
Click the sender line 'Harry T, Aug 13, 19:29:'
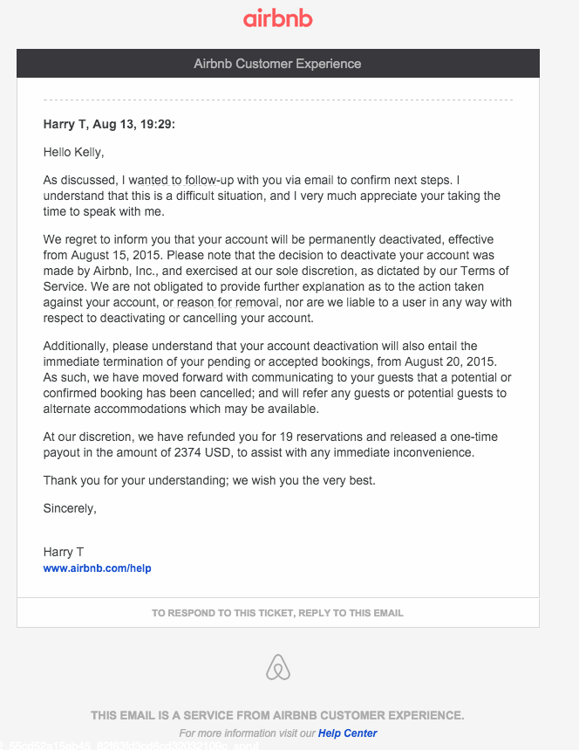tap(109, 124)
